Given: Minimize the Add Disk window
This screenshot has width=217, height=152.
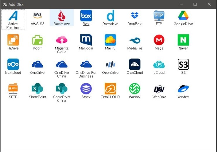Looking at the screenshot, I should click(181, 4).
